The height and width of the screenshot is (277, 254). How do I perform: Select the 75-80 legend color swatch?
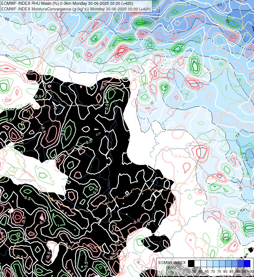click(x=222, y=263)
